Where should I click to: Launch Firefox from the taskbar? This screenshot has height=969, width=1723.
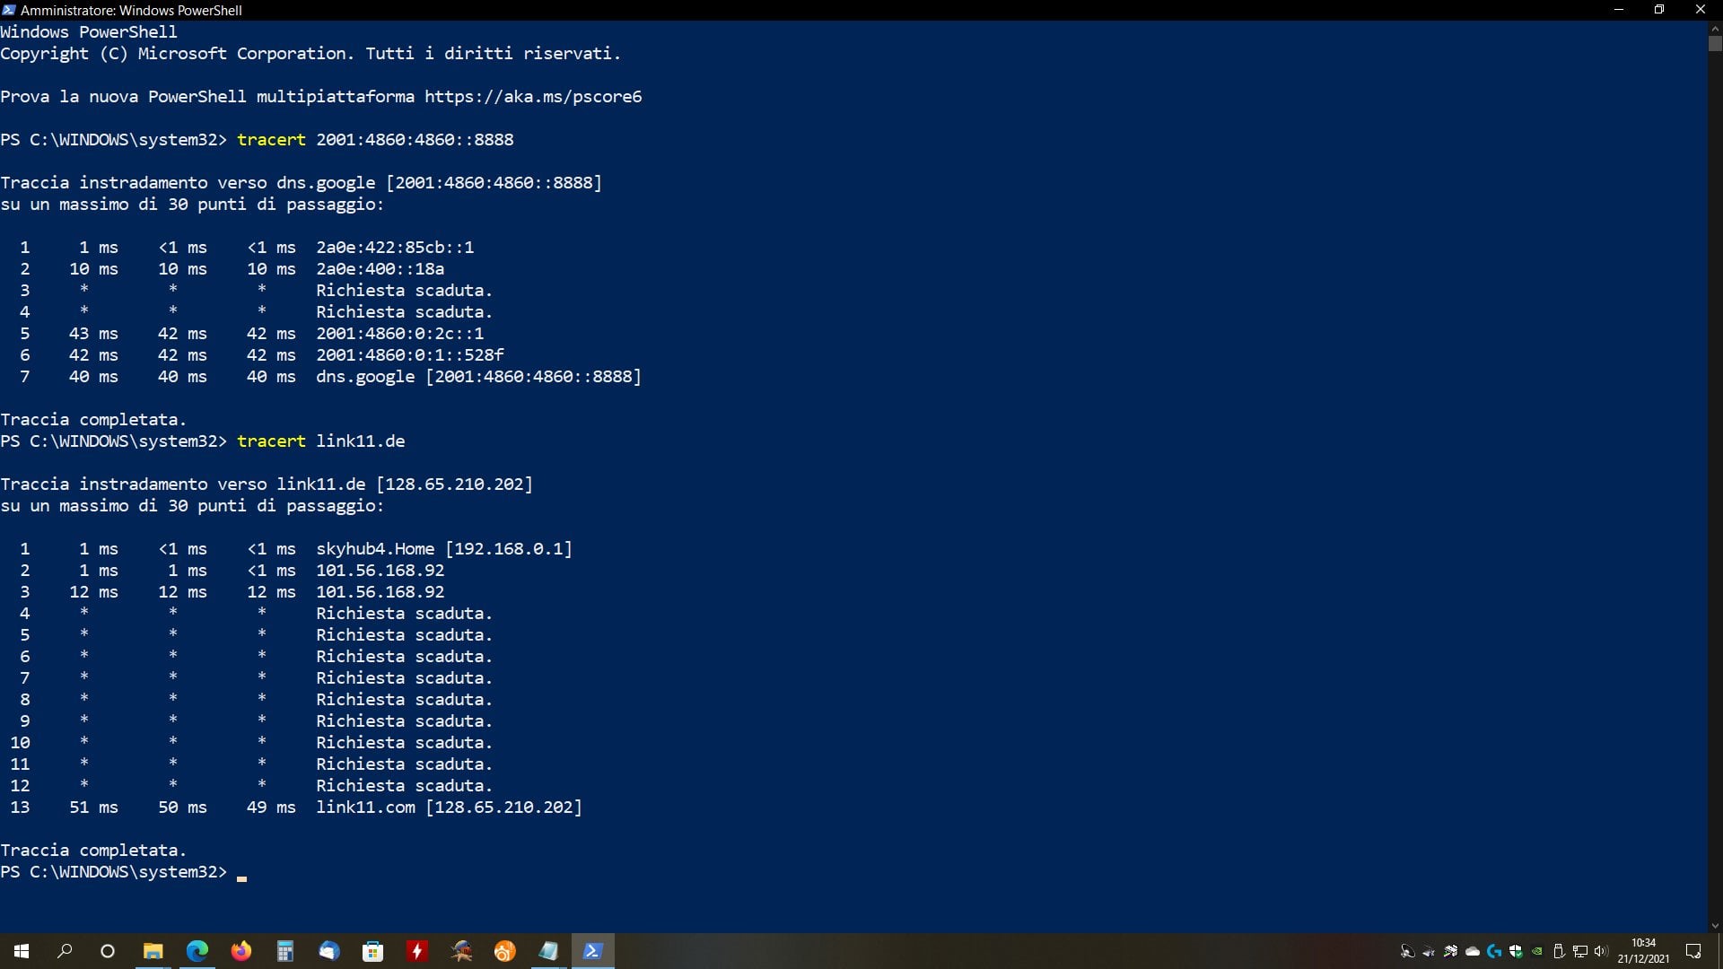[x=241, y=951]
